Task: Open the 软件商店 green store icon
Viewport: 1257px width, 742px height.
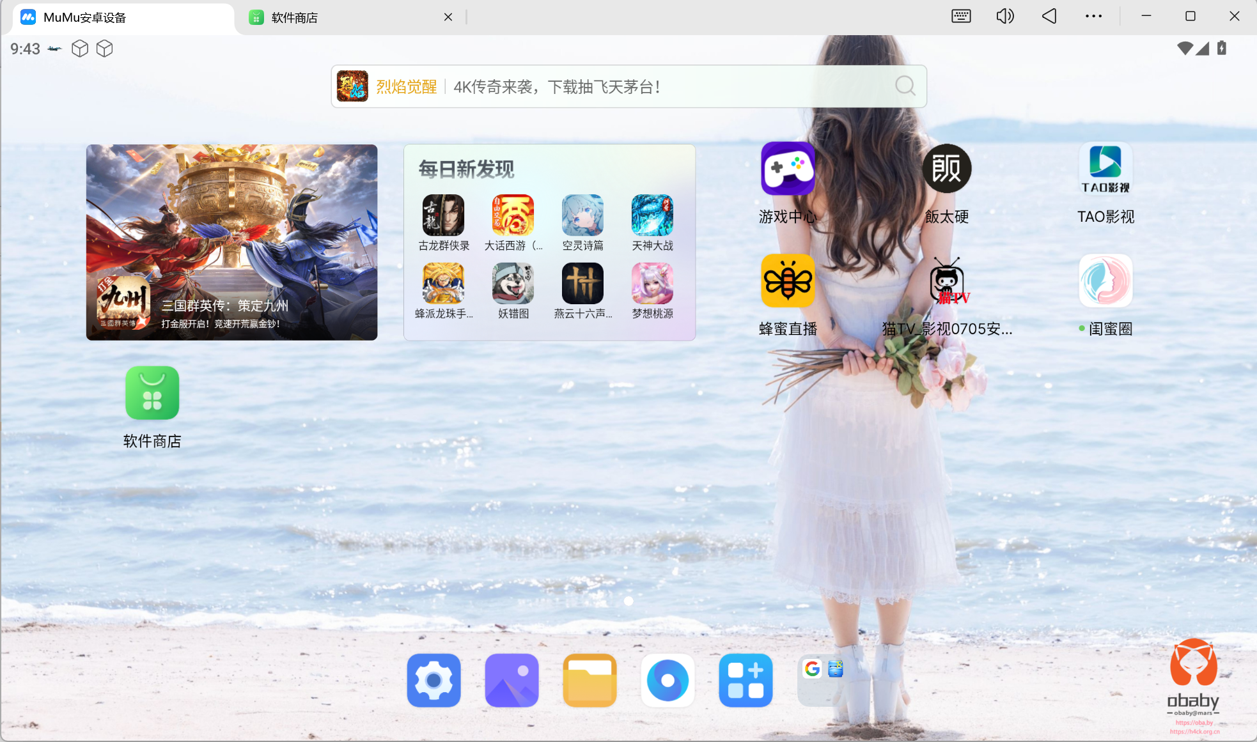Action: point(152,393)
